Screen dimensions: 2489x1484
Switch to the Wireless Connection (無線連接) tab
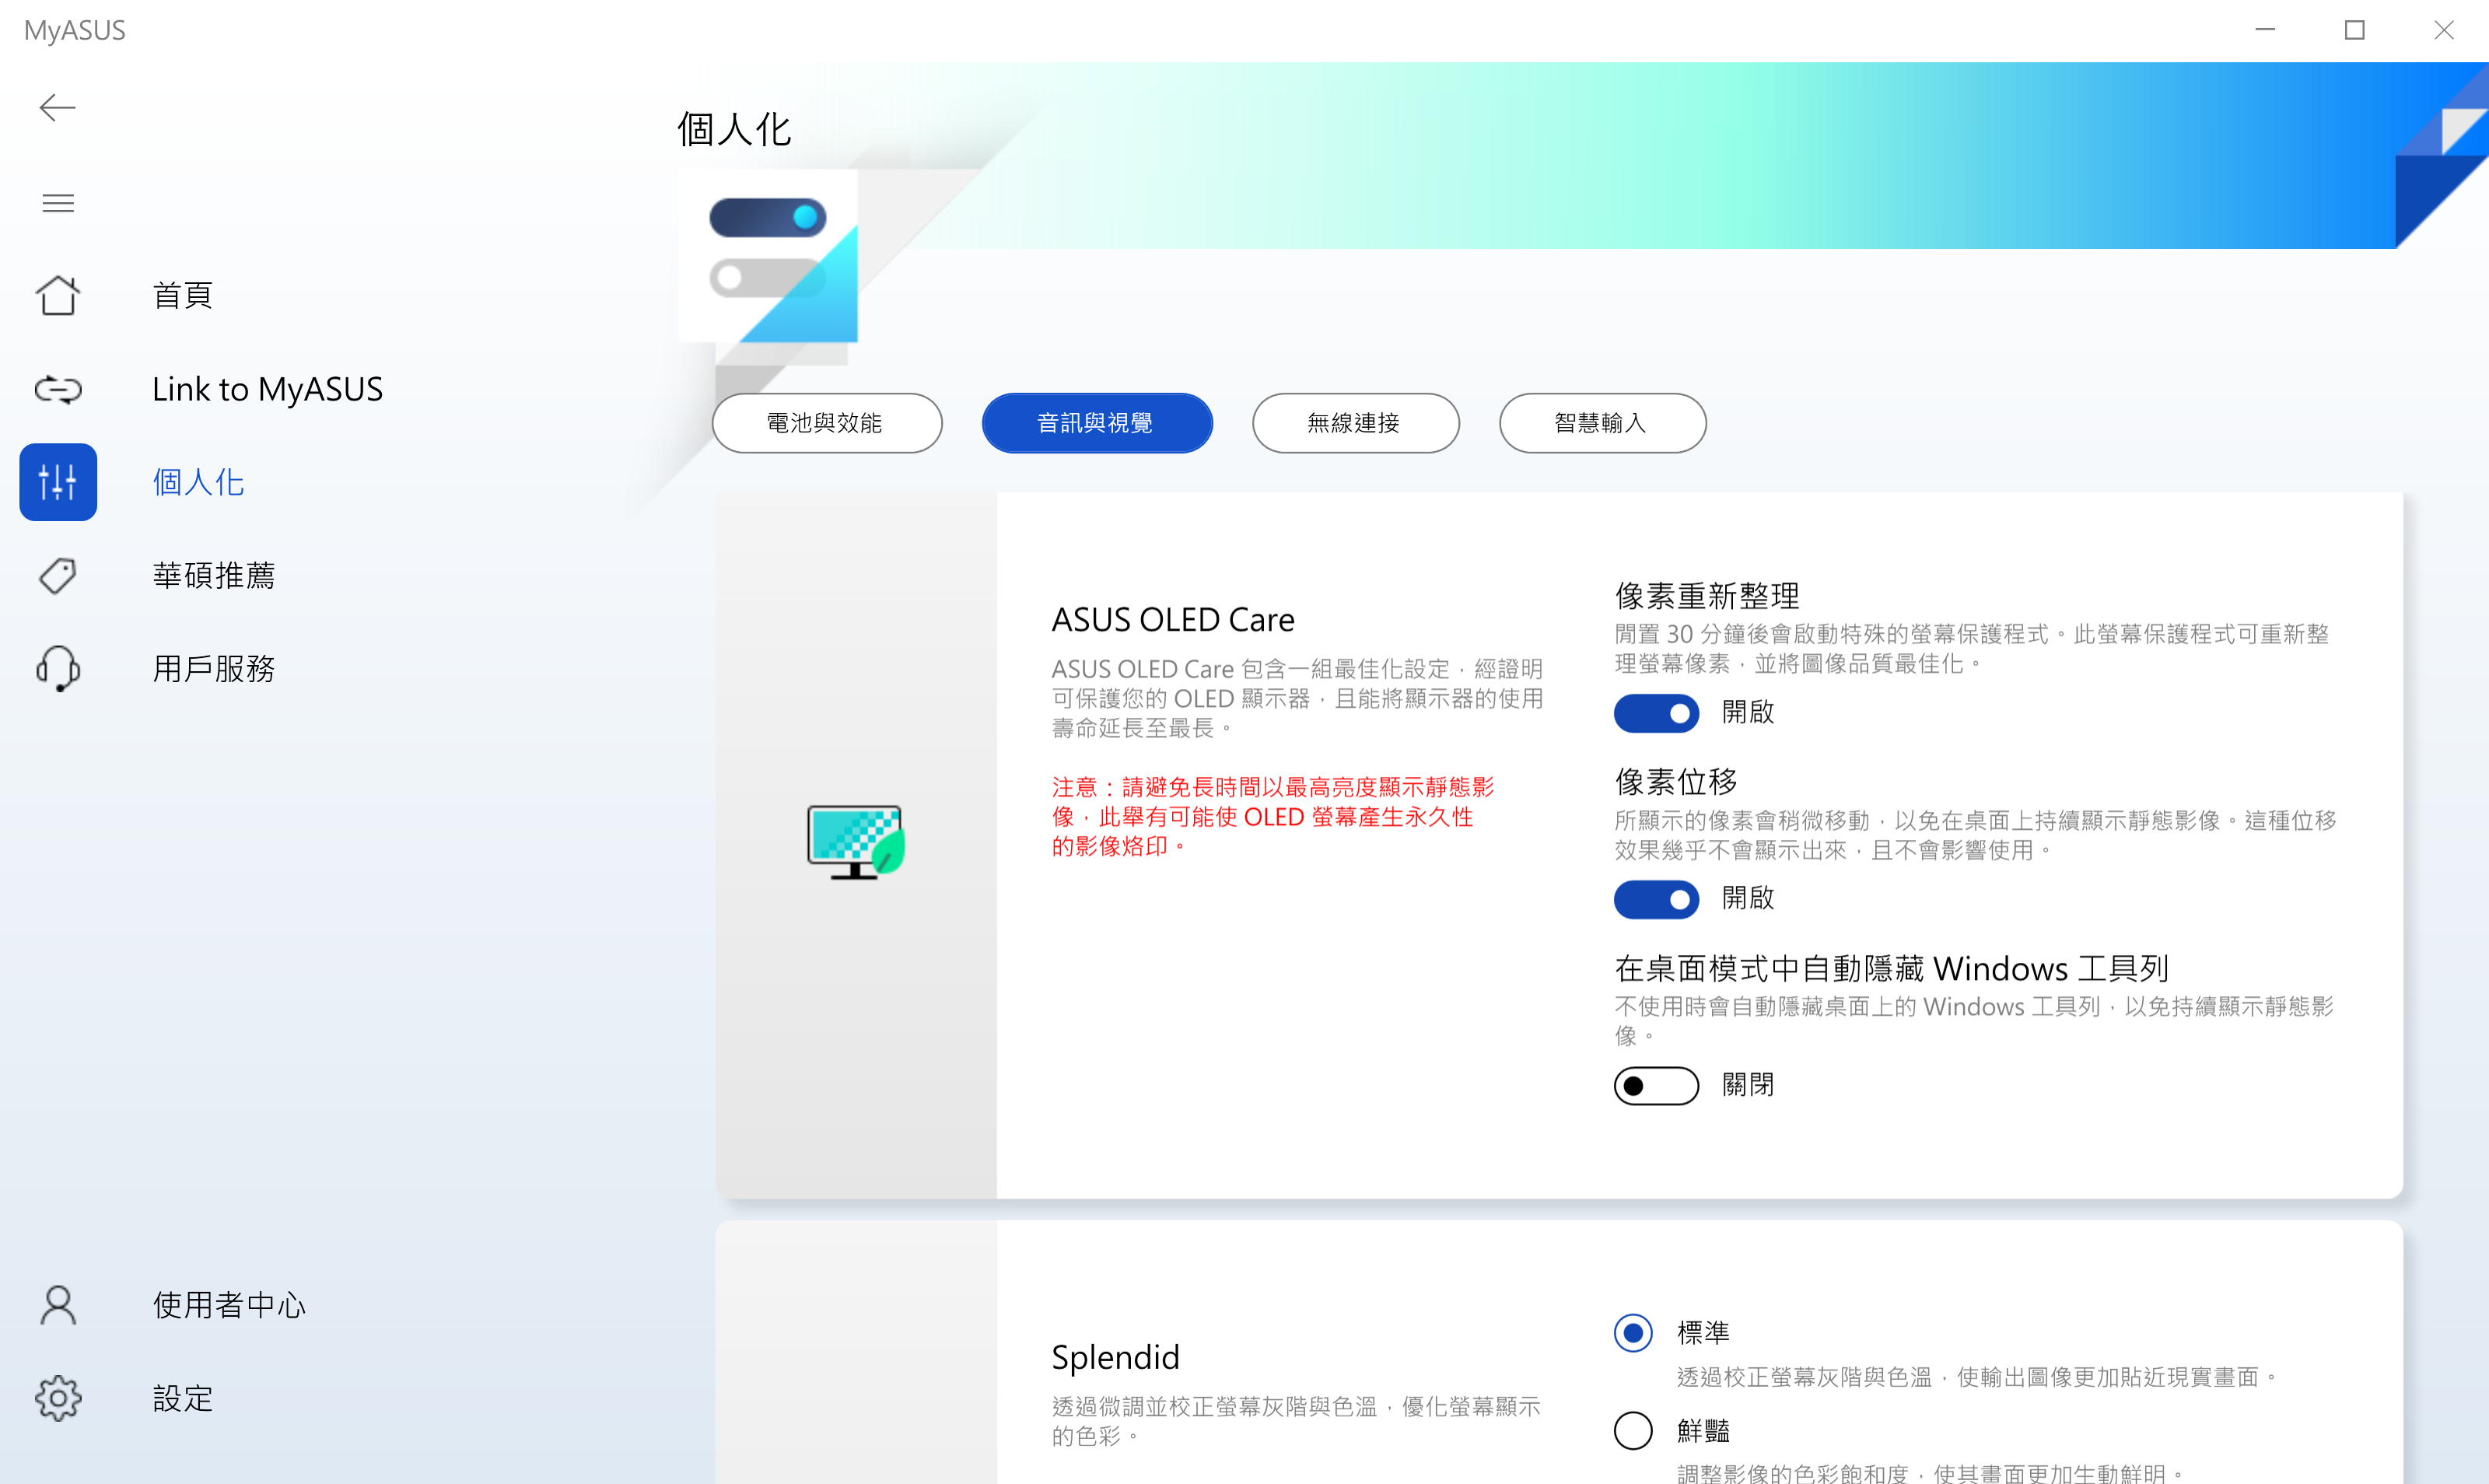click(x=1355, y=423)
